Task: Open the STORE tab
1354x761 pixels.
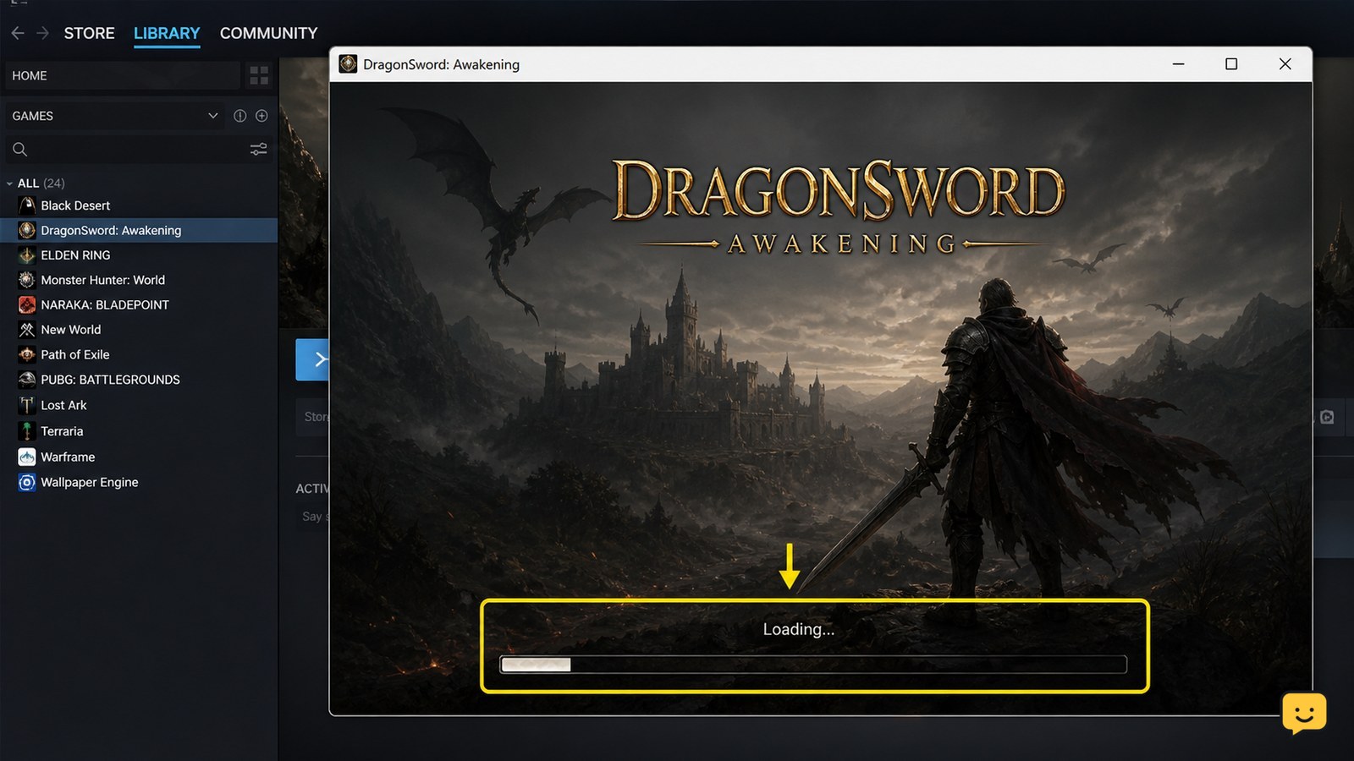Action: 89,33
